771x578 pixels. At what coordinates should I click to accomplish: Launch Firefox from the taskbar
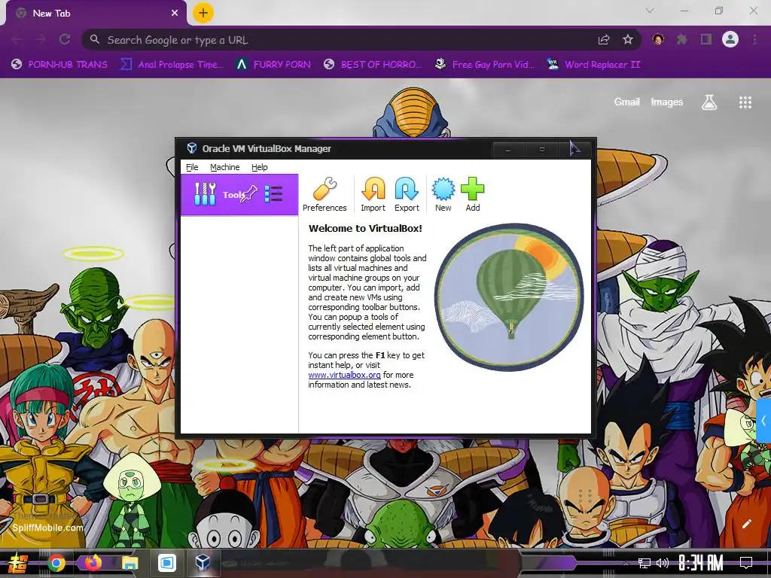point(93,563)
